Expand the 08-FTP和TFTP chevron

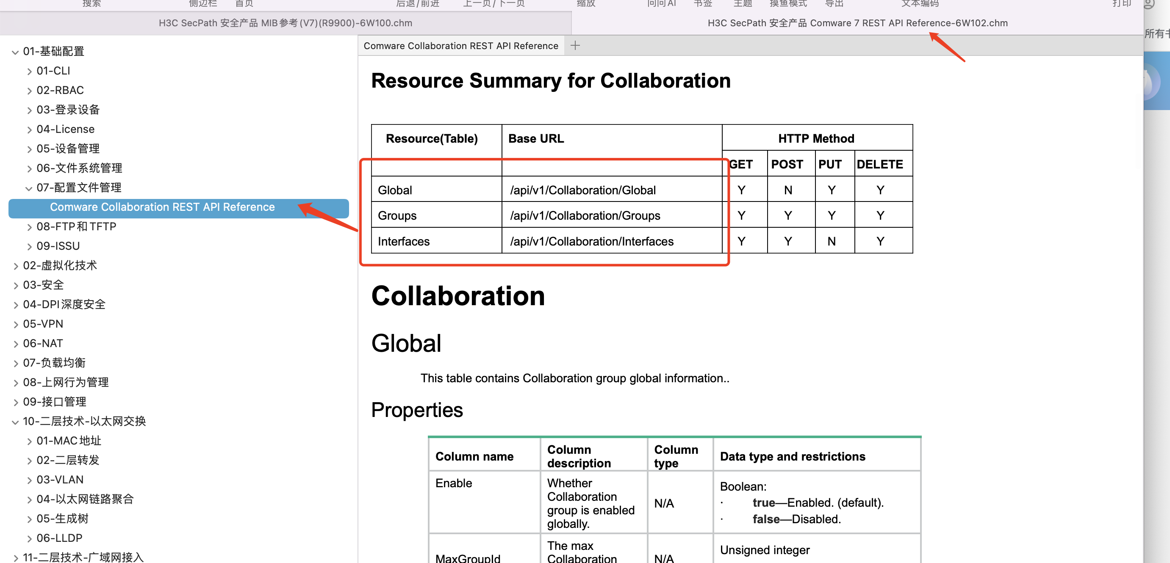click(29, 227)
